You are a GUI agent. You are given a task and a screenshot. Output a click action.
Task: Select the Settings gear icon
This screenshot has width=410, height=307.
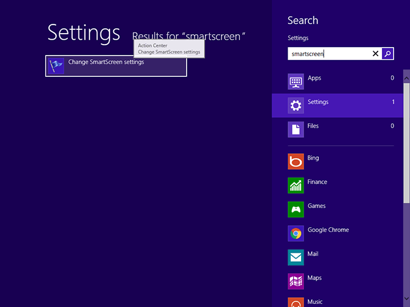tap(296, 106)
